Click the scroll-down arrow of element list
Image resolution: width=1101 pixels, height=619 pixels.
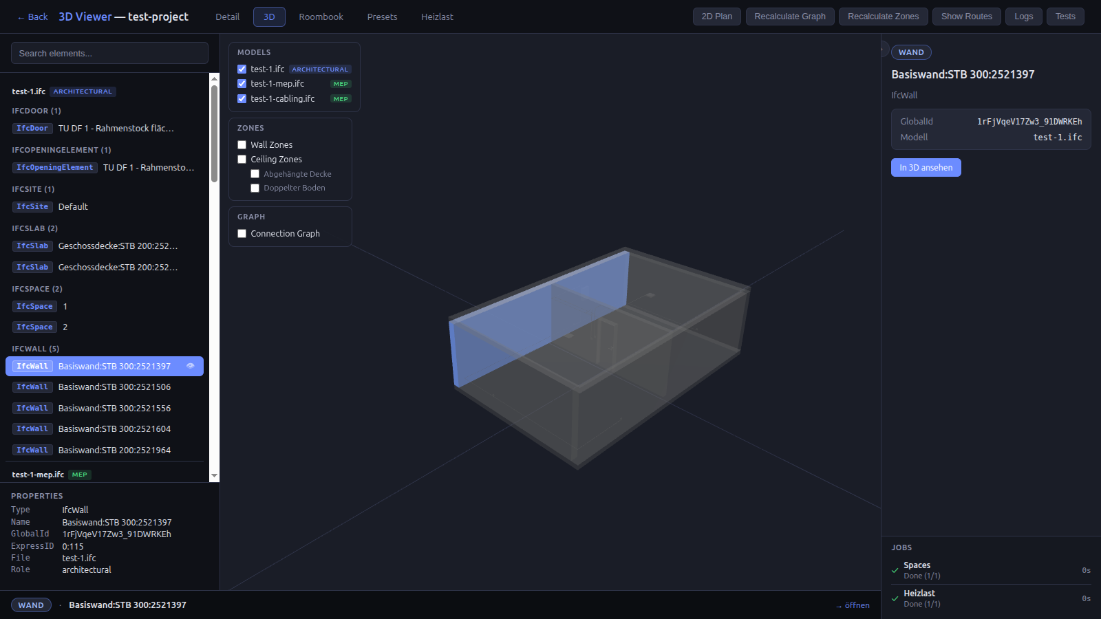click(x=214, y=475)
